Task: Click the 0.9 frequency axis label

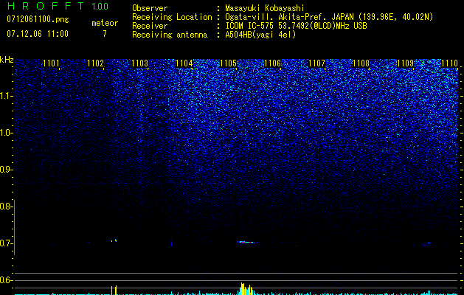Action: tap(6, 170)
